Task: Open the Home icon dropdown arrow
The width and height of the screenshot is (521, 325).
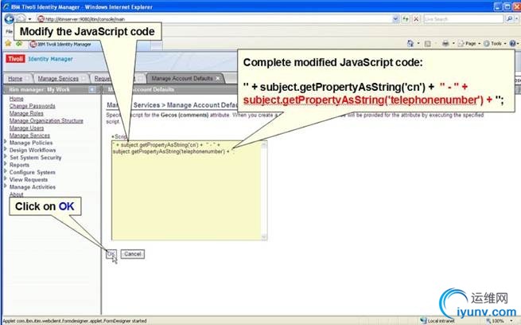Action: (418, 43)
